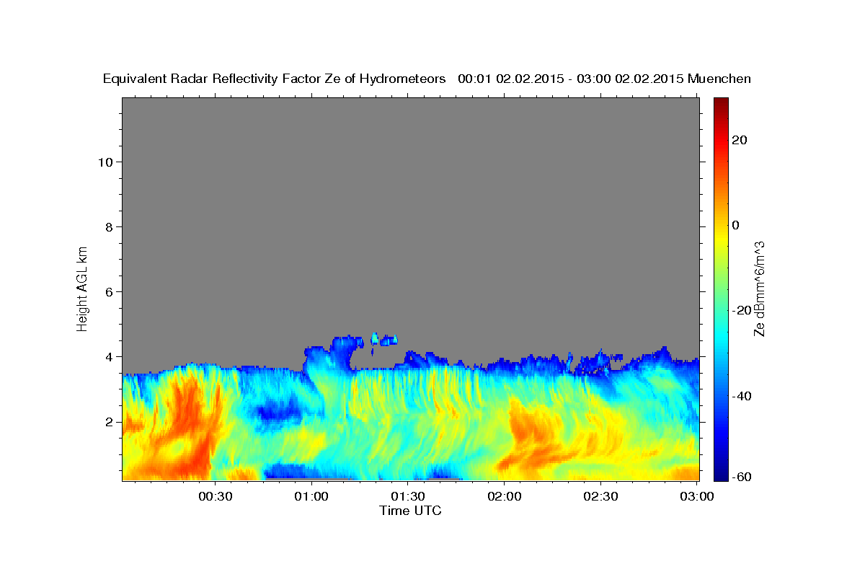Viewport: 865px width, 577px height.
Task: Click the '02:30' time tick label
Action: tap(600, 496)
